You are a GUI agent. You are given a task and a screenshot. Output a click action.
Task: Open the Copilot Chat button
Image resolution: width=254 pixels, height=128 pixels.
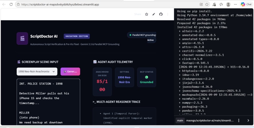pyautogui.click(x=246, y=4)
